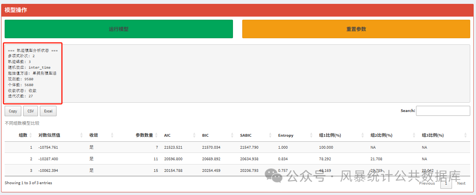Sort table by BIC column
Image resolution: width=476 pixels, height=195 pixels.
(x=217, y=135)
